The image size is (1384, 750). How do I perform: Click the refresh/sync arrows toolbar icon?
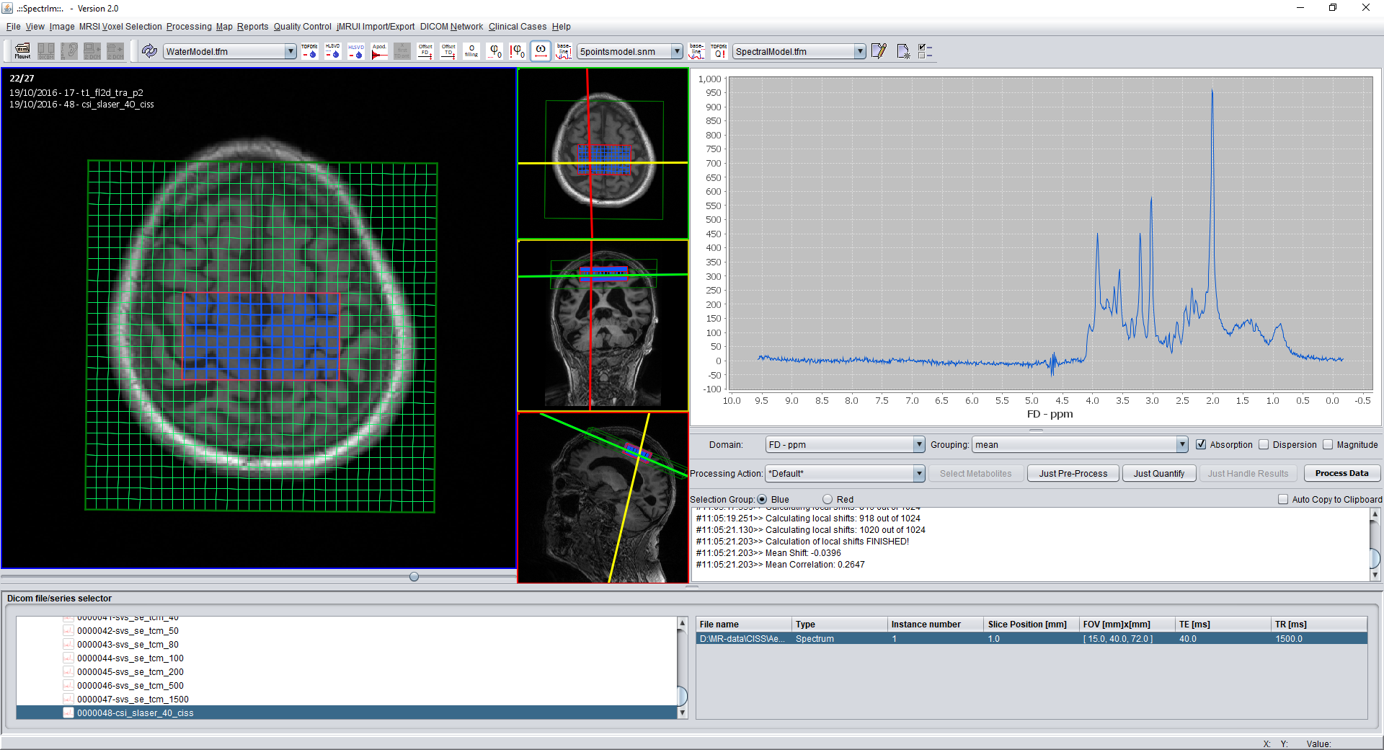(149, 51)
